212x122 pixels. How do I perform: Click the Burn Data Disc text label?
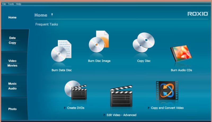[x=61, y=70]
